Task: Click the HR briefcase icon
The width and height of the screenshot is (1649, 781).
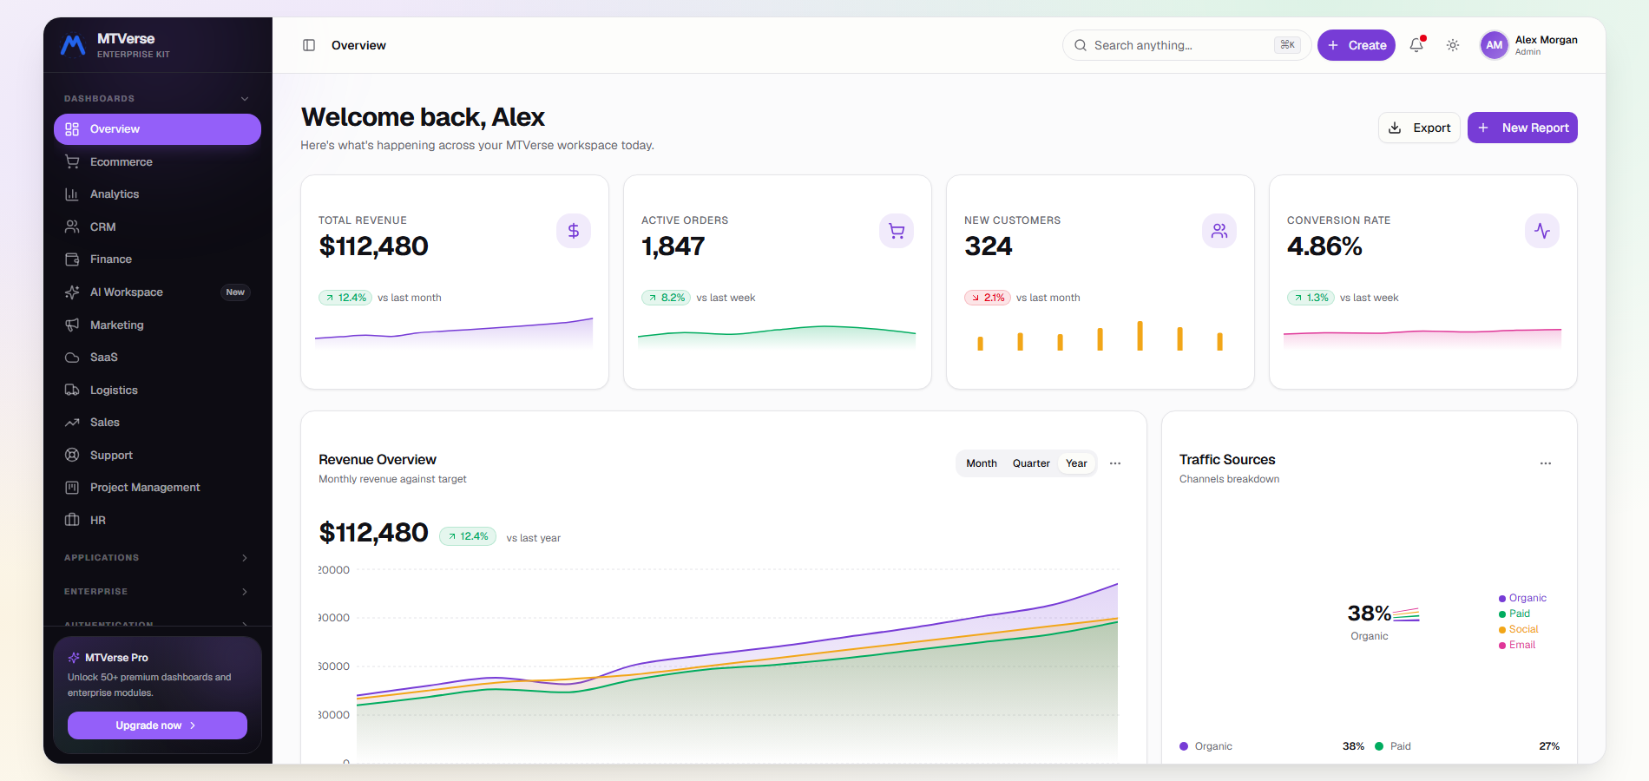Action: [x=72, y=521]
